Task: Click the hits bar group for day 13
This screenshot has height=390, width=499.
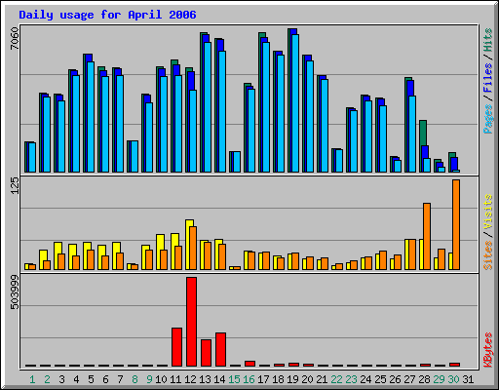Action: click(x=206, y=102)
